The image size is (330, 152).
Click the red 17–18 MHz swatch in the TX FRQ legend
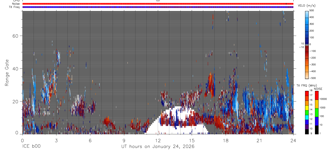coord(307,93)
